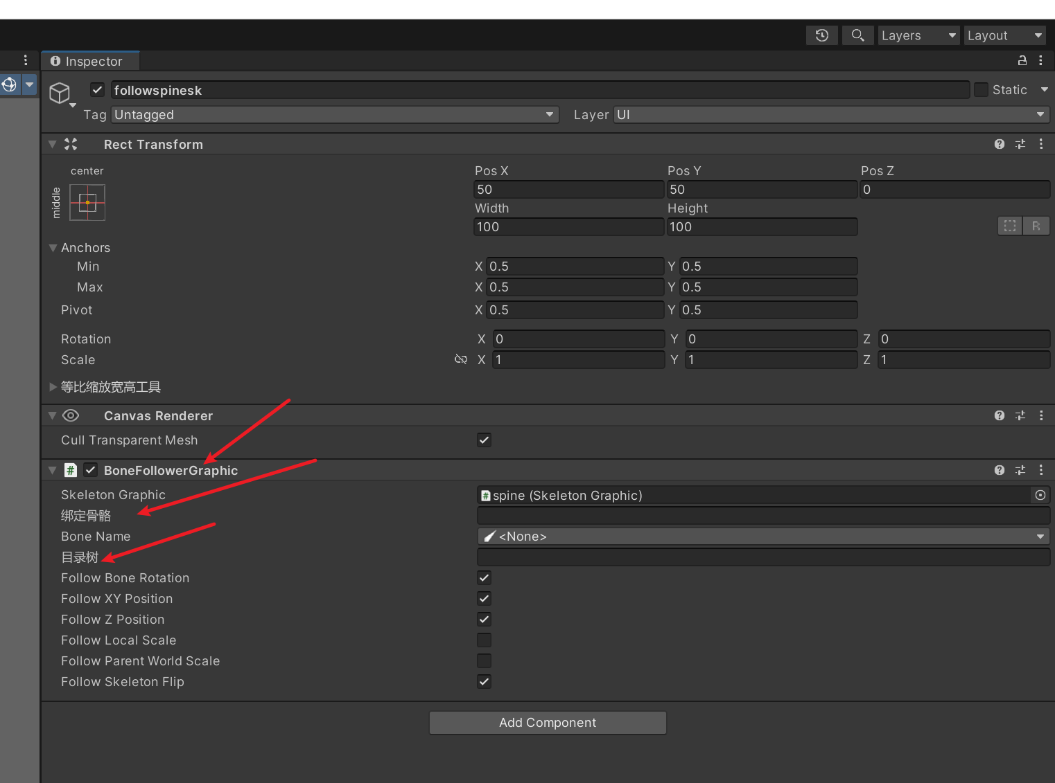Toggle followspinesk active checkbox
Screen dimensions: 1055x783
tap(98, 90)
